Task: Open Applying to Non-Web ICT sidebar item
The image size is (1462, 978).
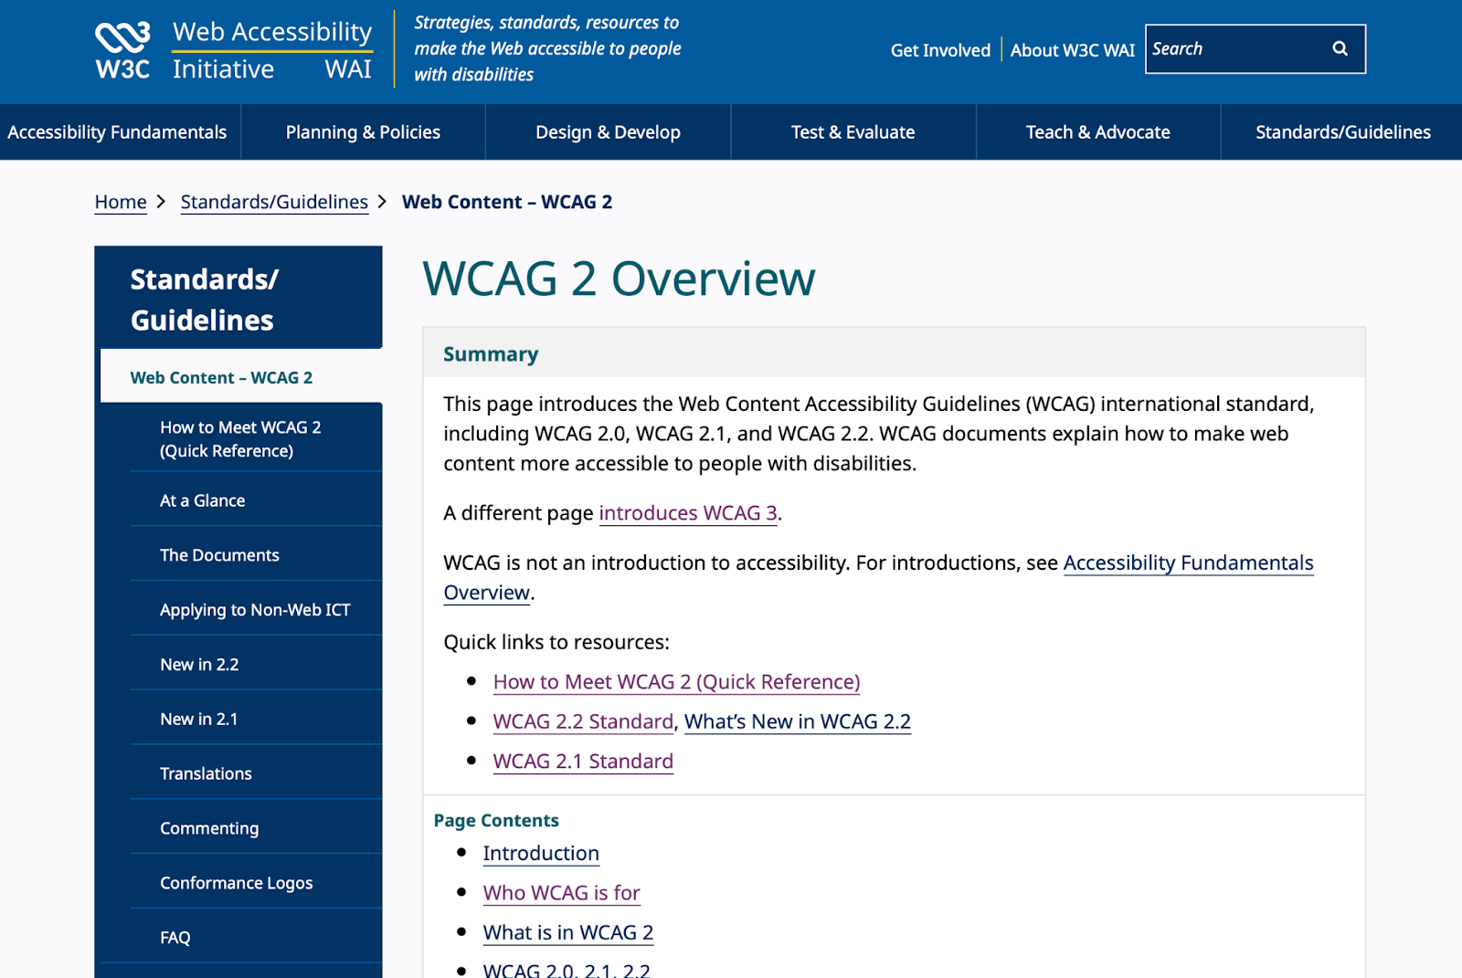Action: [256, 610]
